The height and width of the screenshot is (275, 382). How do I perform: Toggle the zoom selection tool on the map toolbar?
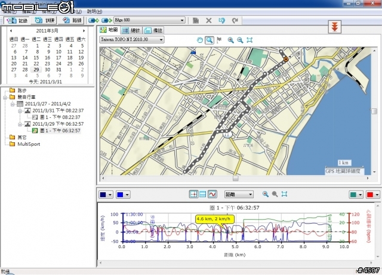click(210, 40)
